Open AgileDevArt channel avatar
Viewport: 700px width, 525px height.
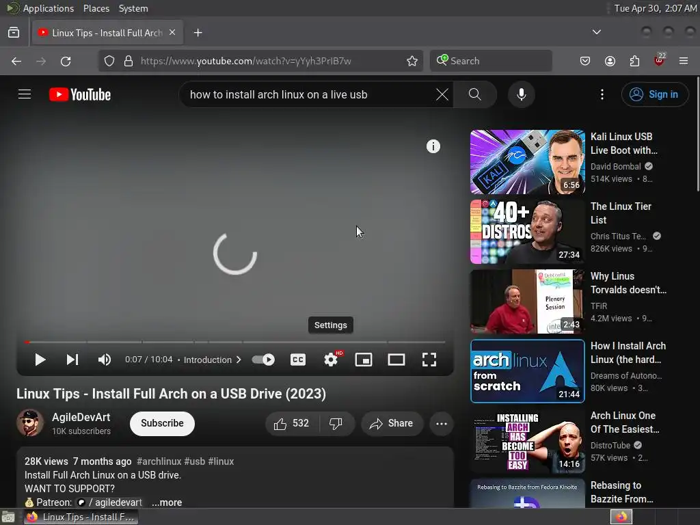30,423
